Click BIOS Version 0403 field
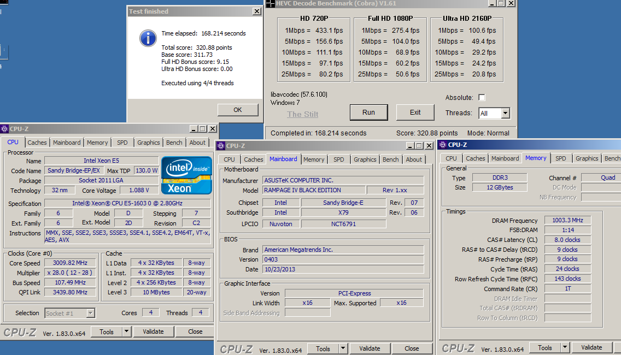Viewport: 621px width, 355px height. 343,259
